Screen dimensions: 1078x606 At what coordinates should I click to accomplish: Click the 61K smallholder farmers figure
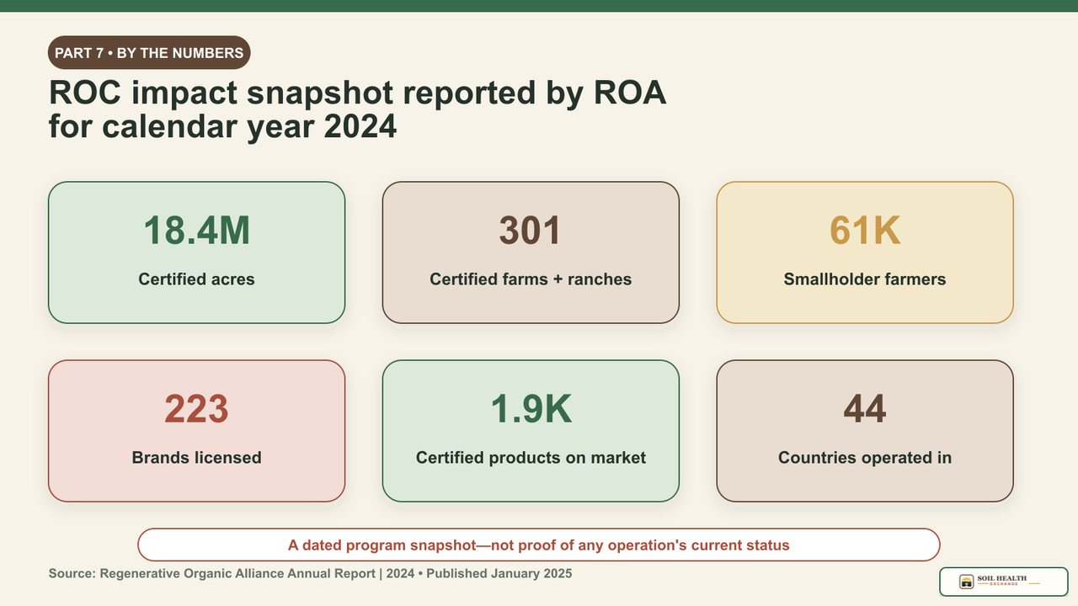[865, 231]
